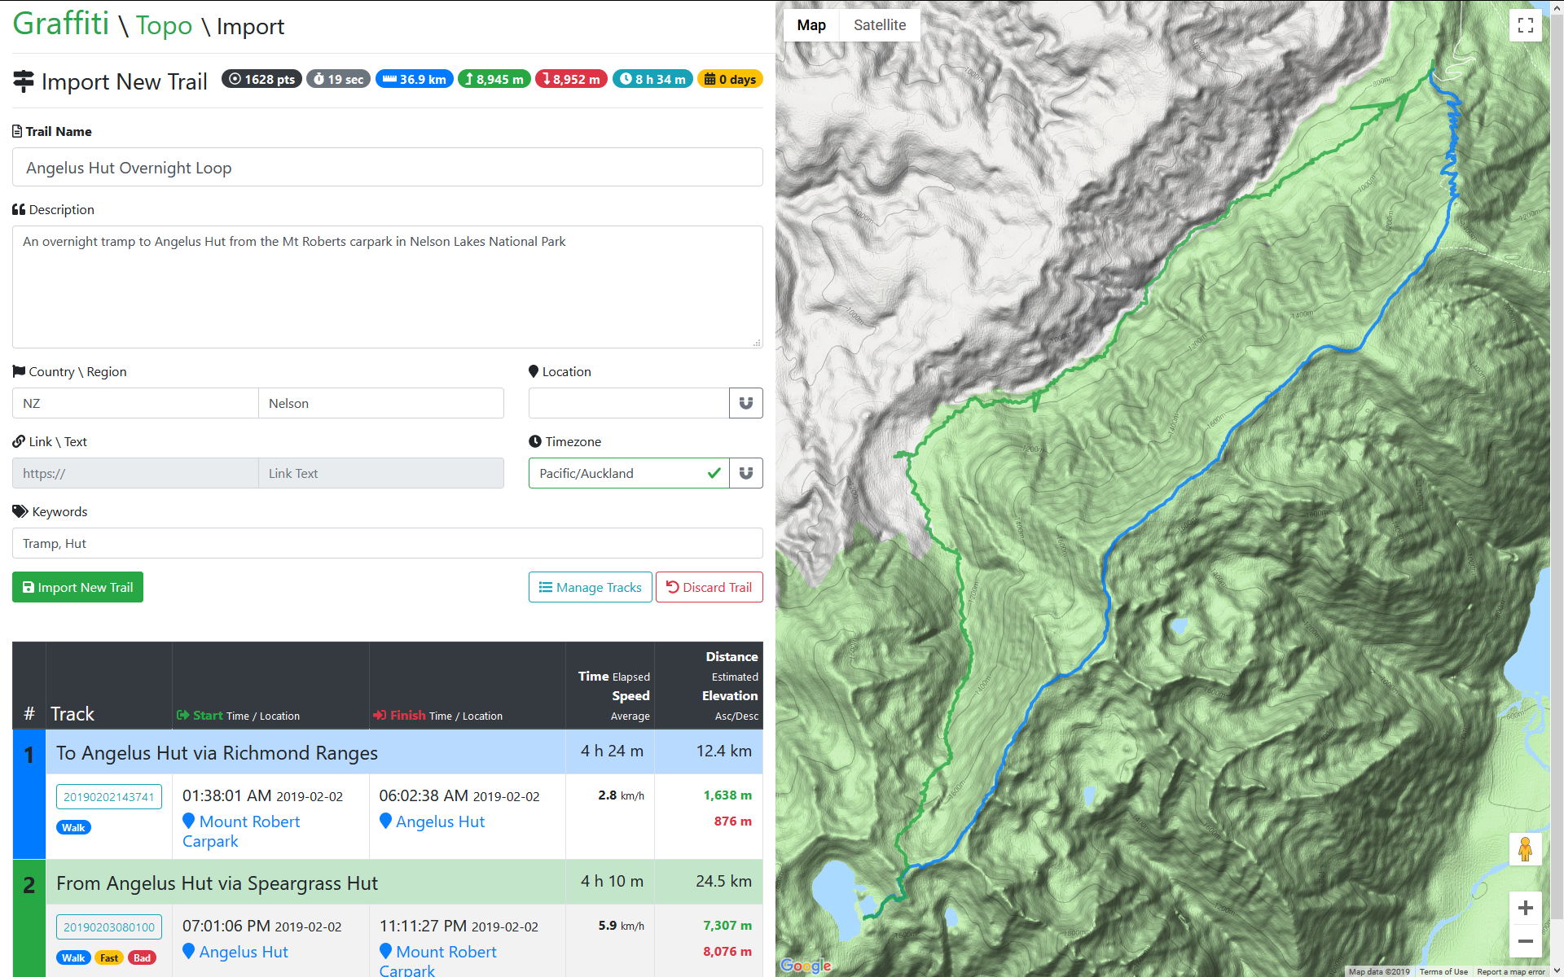Toggle the Bad tag on track 2

coord(142,957)
